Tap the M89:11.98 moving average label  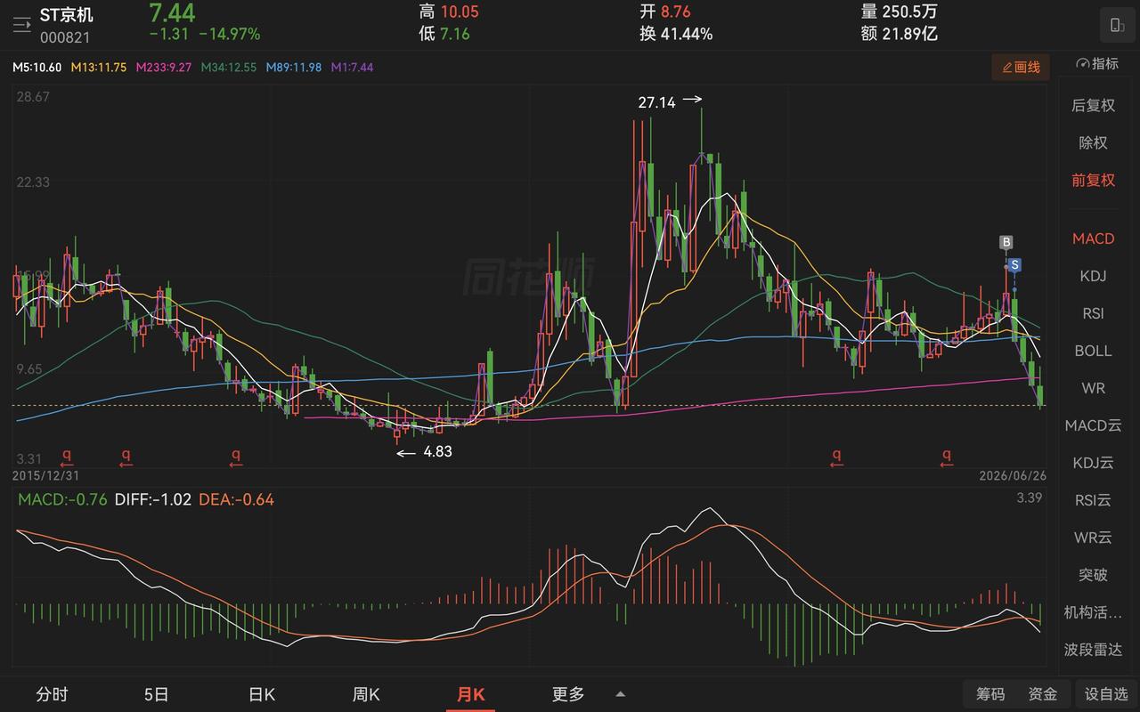click(x=294, y=68)
